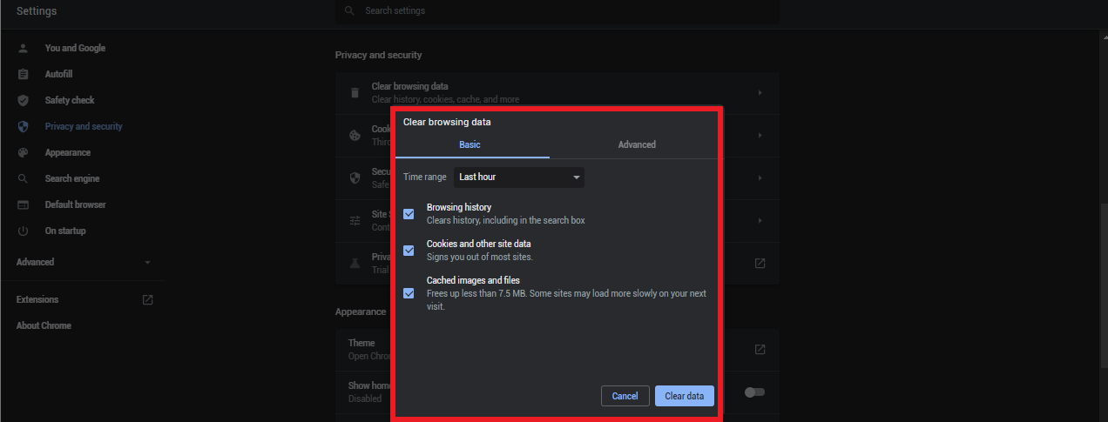Click the Extensions external-link icon
Viewport: 1108px width, 422px height.
pyautogui.click(x=147, y=299)
